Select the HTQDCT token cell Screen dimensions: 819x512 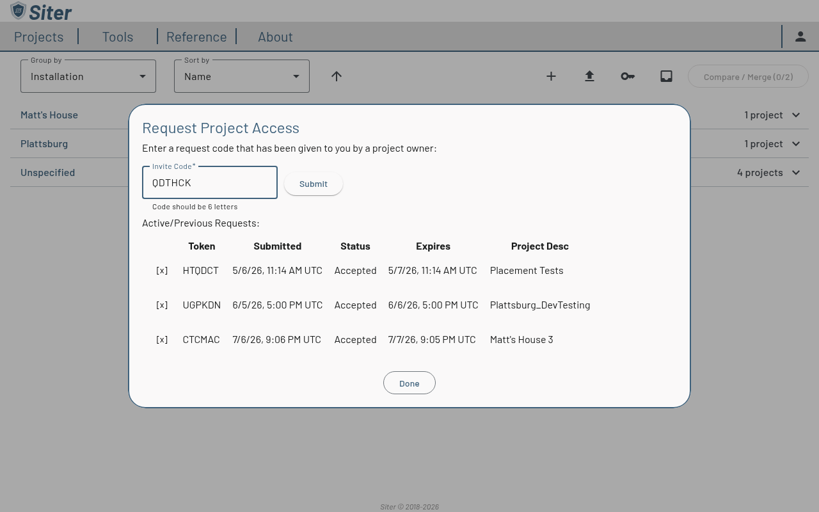point(200,270)
